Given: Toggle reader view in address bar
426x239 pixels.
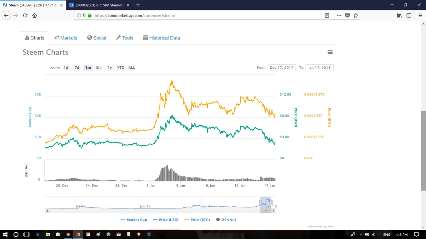Looking at the screenshot, I should (x=327, y=15).
